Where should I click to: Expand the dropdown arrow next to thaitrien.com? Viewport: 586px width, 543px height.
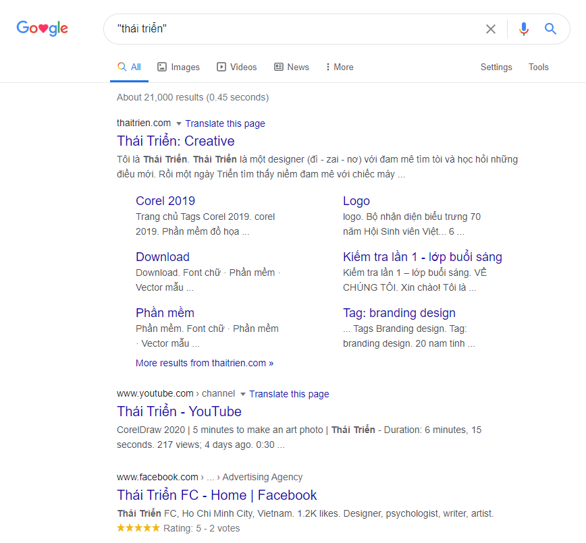tap(178, 123)
